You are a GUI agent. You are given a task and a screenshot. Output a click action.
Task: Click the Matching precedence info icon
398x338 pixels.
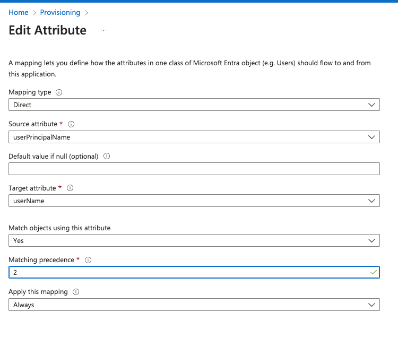[x=88, y=260]
